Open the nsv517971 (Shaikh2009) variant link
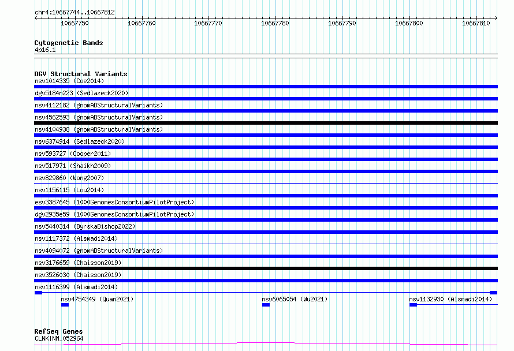 pyautogui.click(x=73, y=166)
